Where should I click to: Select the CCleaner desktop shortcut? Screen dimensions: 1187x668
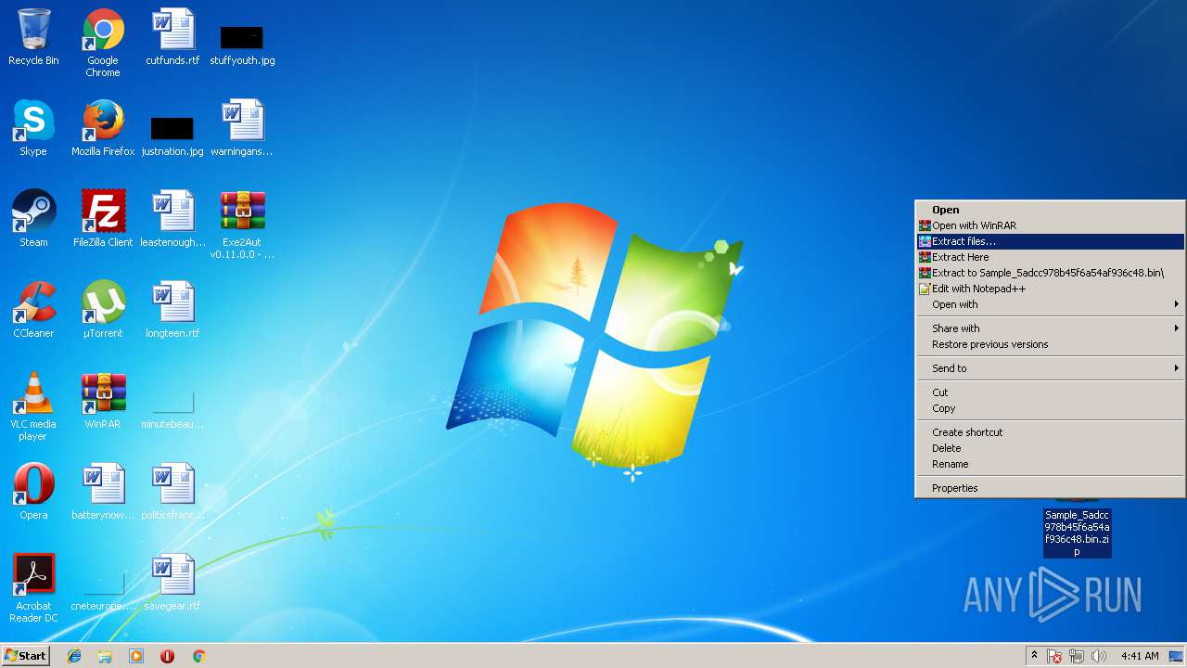33,311
